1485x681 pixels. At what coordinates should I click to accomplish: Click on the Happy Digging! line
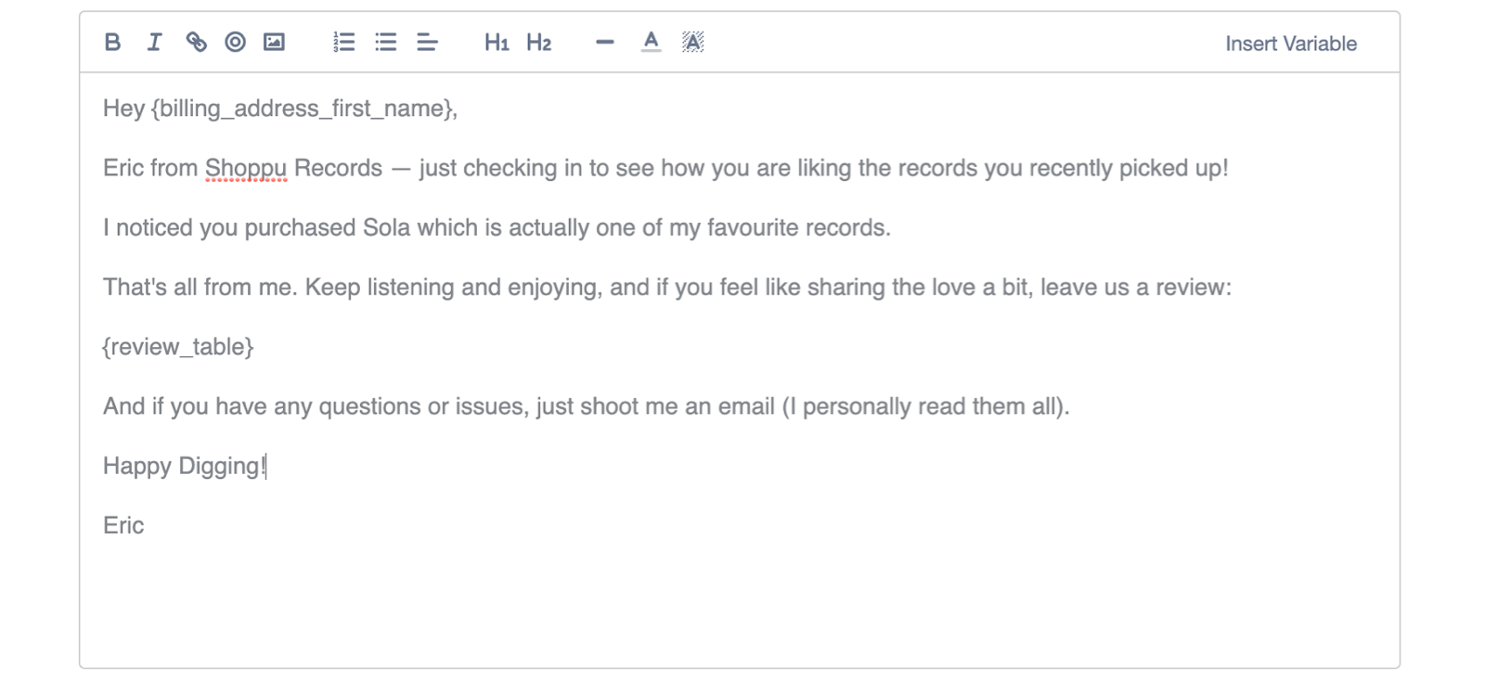(x=185, y=466)
